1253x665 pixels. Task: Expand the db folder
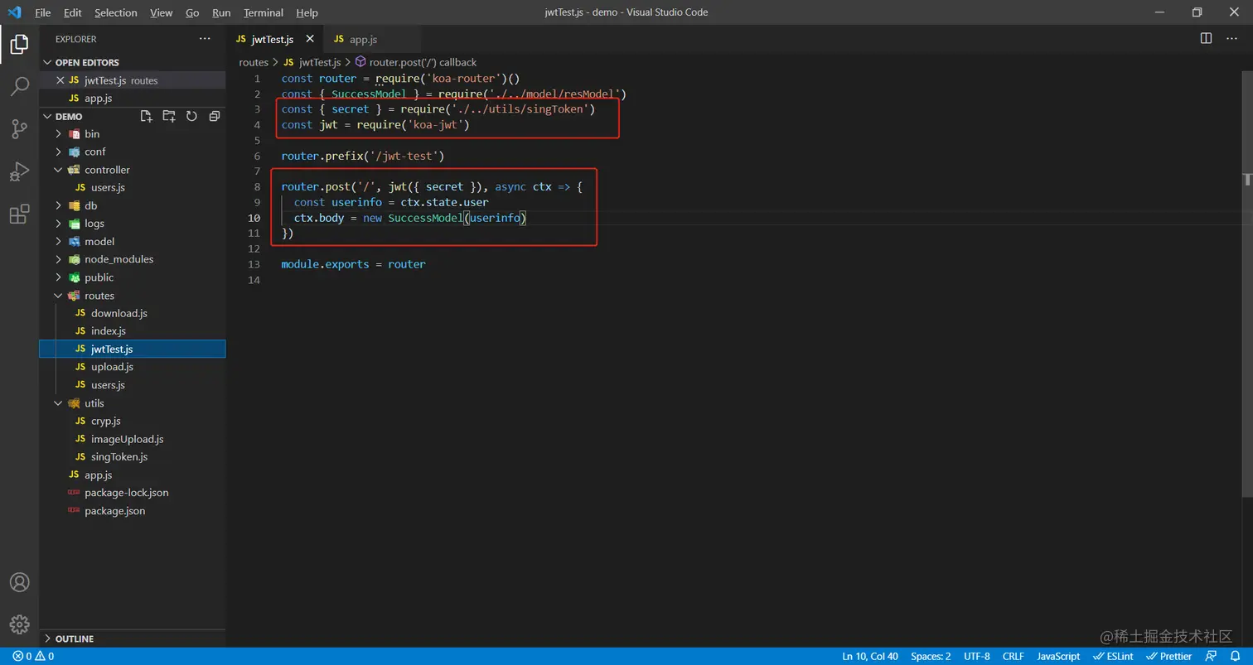tap(133, 205)
